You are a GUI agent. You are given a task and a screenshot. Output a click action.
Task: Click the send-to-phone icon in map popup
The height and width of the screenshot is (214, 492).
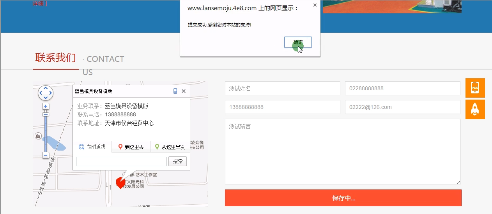click(x=175, y=91)
